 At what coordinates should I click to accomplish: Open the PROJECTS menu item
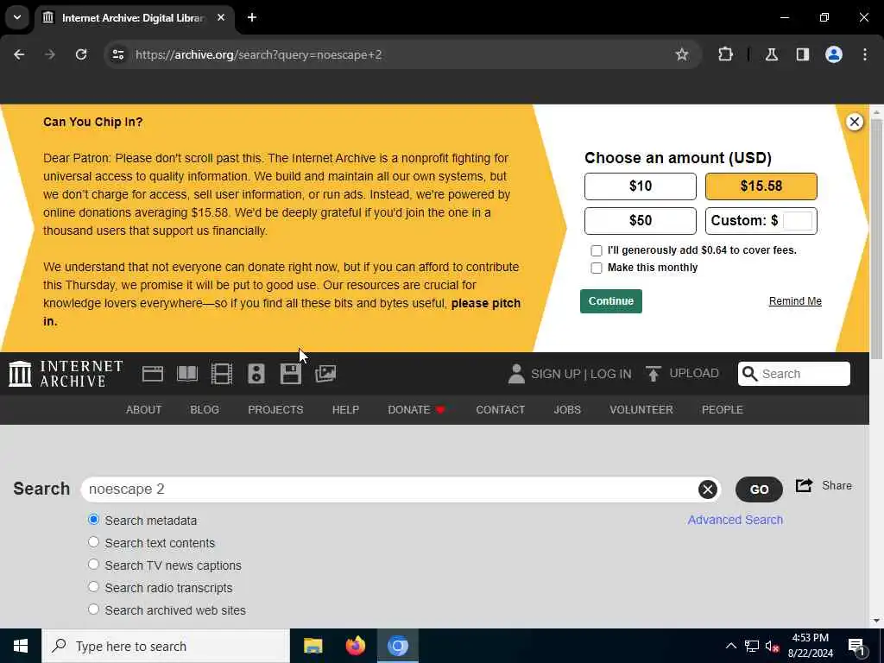click(275, 410)
